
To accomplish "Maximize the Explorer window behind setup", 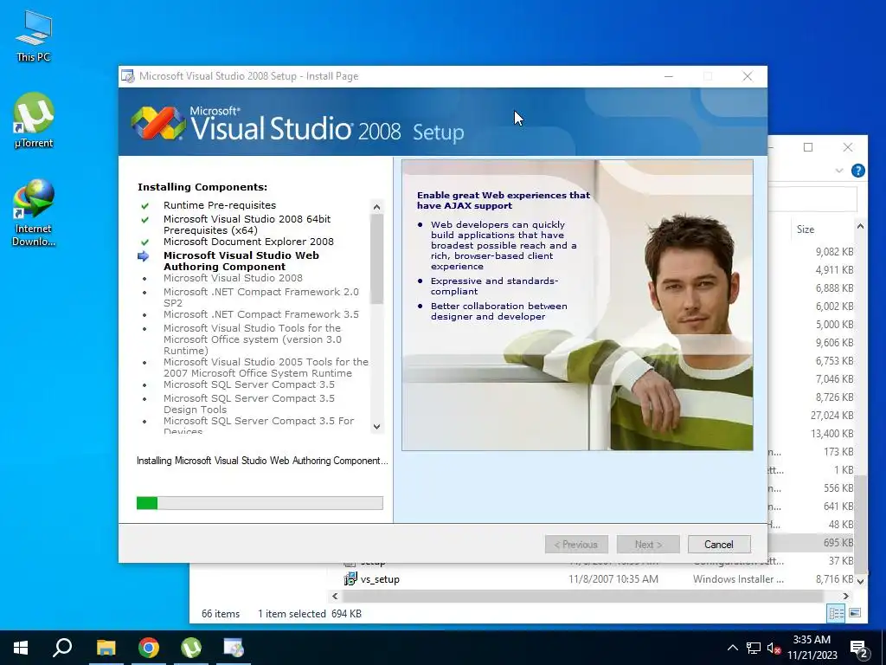I will [808, 147].
